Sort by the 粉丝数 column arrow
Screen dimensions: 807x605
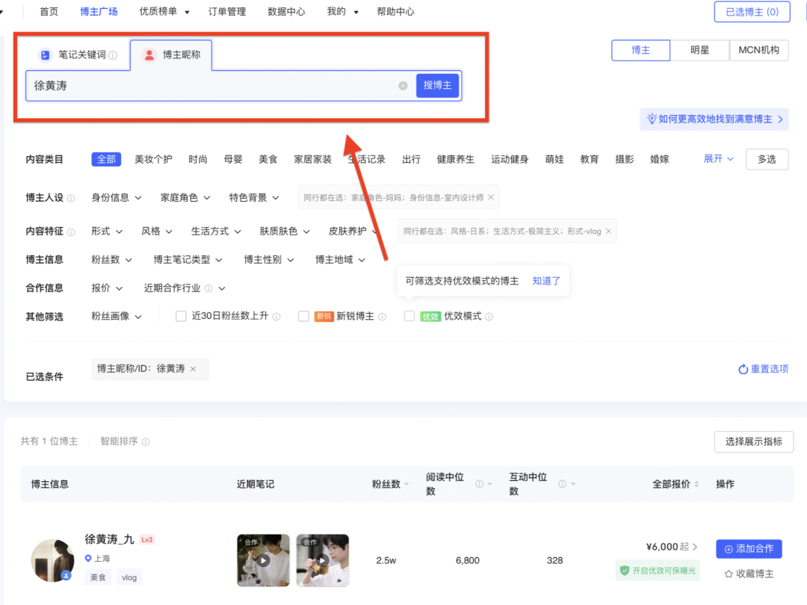(x=406, y=484)
